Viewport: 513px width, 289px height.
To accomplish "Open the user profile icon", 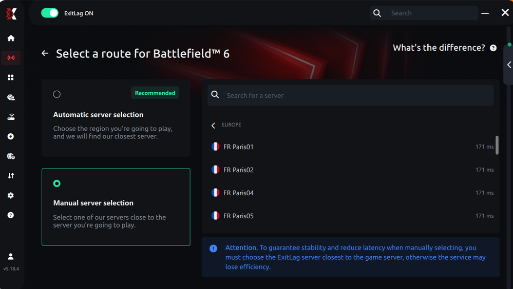I will 11,256.
